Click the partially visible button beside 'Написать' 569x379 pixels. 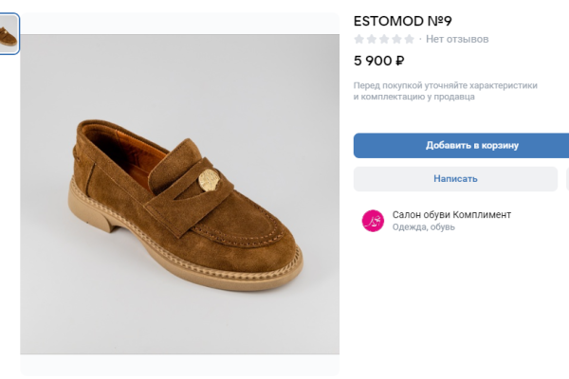(566, 179)
